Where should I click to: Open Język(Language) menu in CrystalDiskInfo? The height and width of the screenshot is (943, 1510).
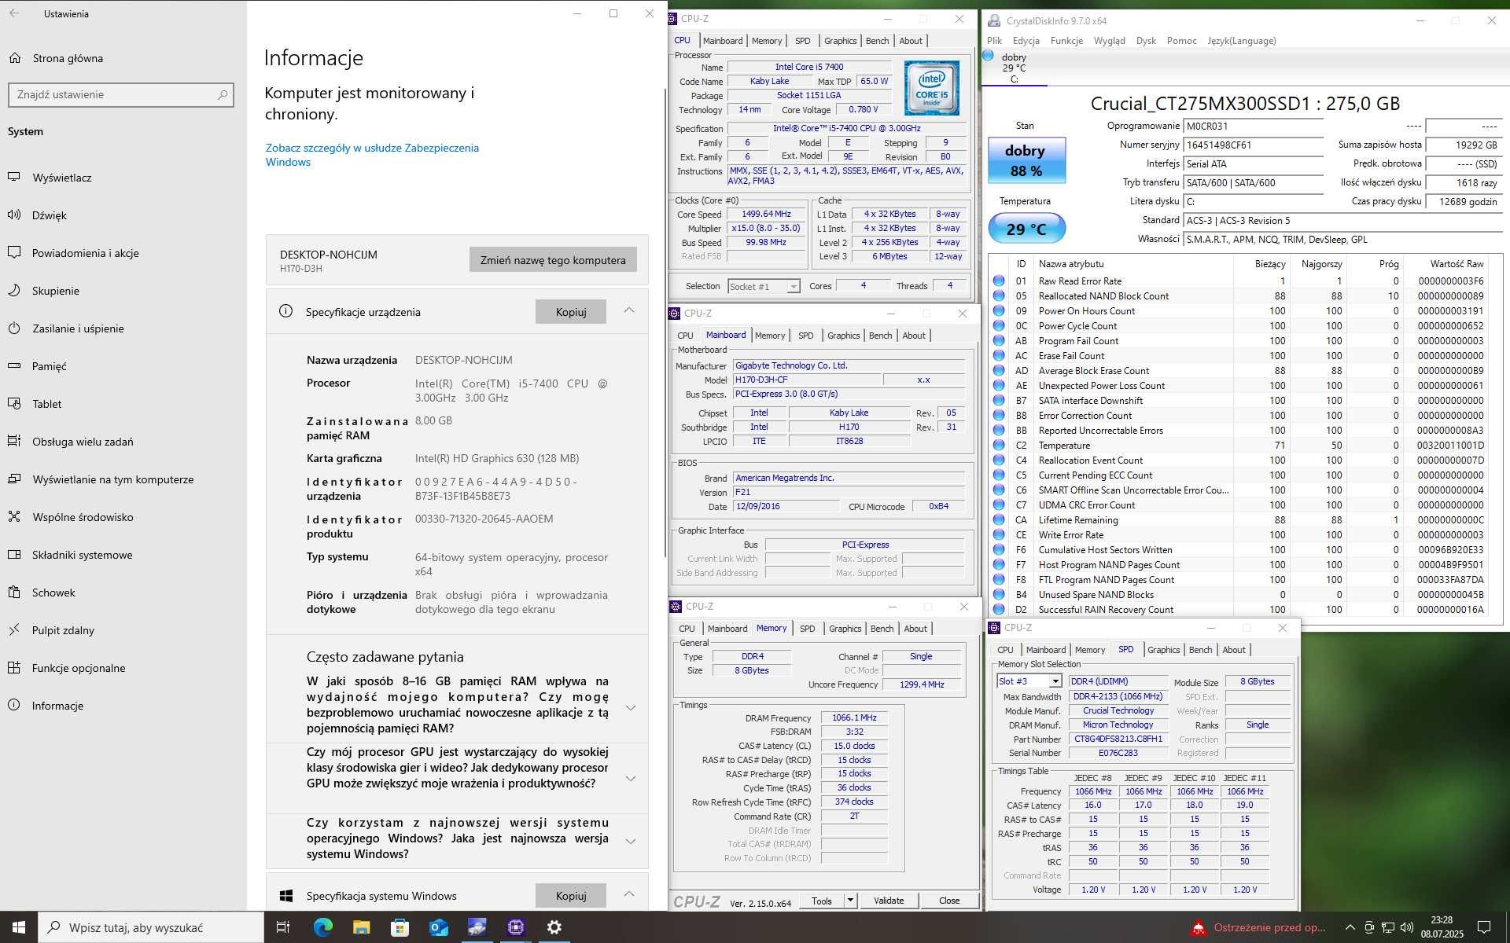[x=1242, y=41]
